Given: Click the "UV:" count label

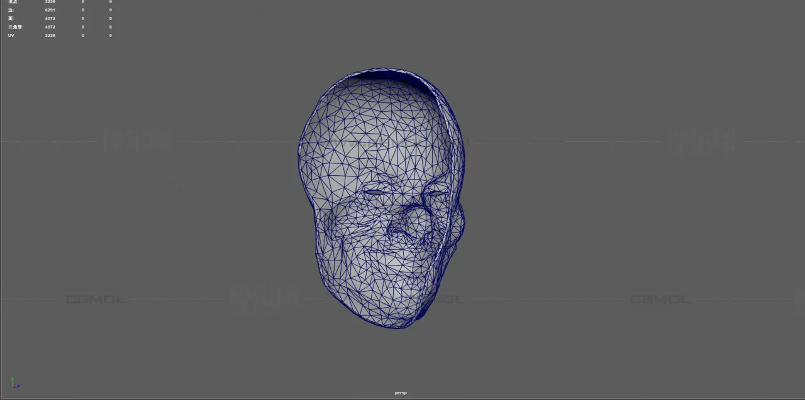Looking at the screenshot, I should [11, 35].
